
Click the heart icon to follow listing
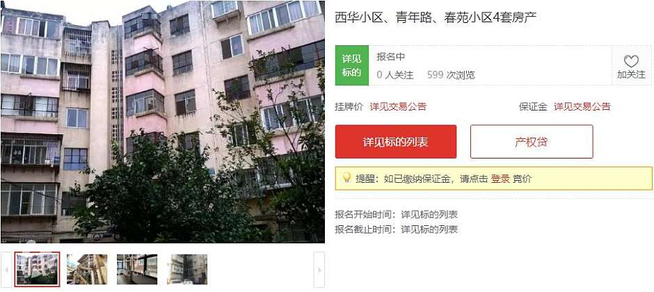[x=631, y=61]
